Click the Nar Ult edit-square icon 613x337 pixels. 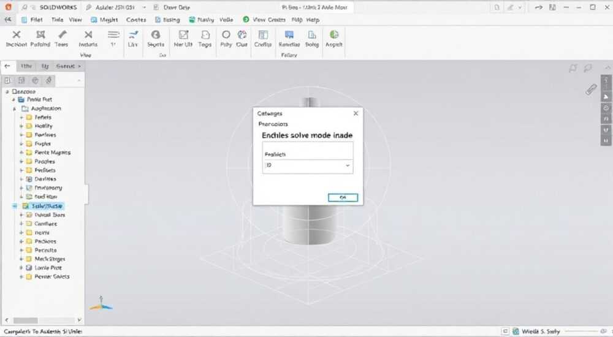(x=183, y=35)
